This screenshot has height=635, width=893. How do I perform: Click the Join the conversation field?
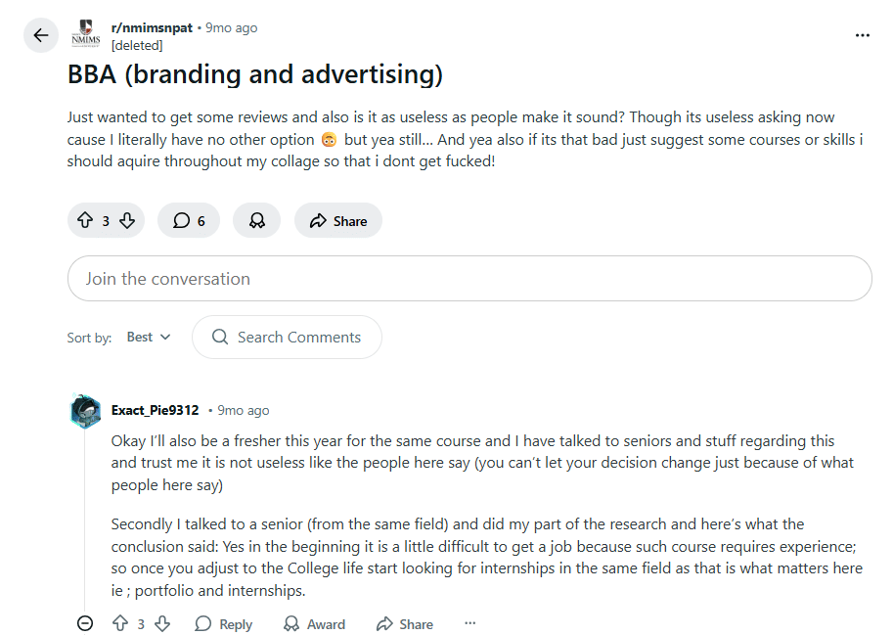469,279
